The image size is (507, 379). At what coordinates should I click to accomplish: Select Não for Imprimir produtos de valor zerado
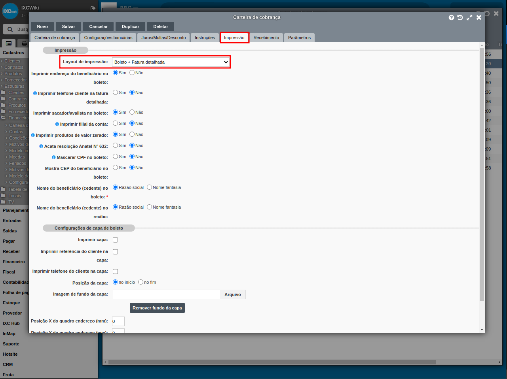[x=132, y=134]
